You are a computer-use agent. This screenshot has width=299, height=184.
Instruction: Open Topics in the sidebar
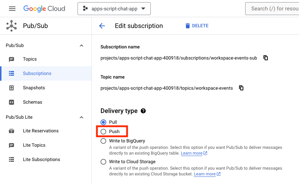(30, 59)
